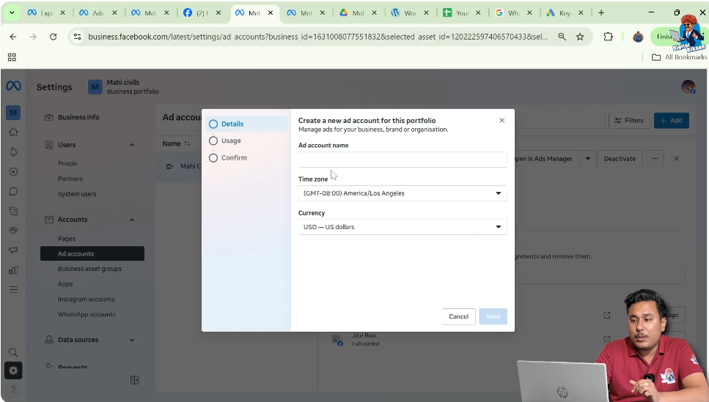Focus the Ad account name field

[x=403, y=160]
